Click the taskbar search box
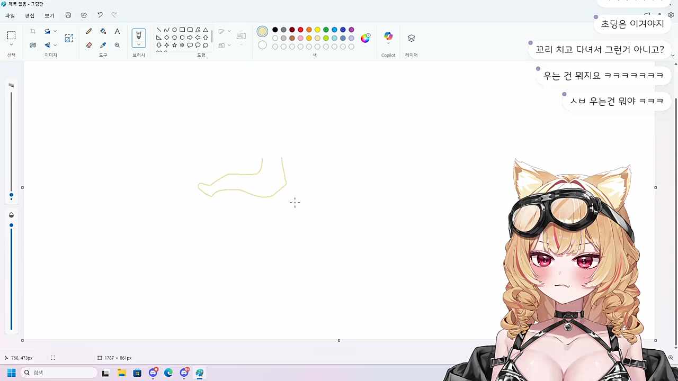The height and width of the screenshot is (381, 678). 60,373
